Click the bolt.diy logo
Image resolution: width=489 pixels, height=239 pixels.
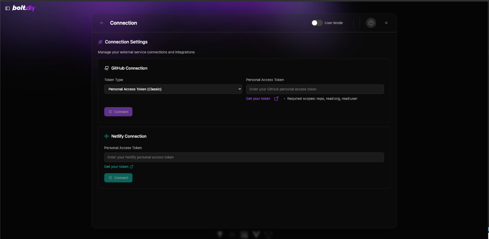point(24,8)
